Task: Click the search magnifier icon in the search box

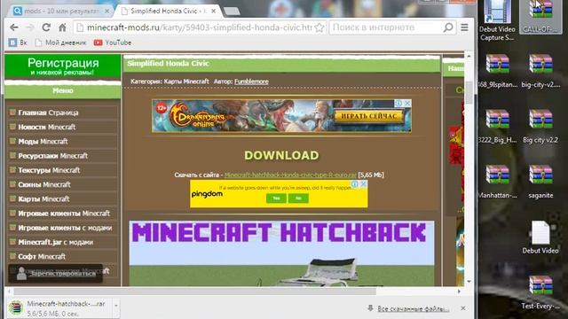Action: pyautogui.click(x=448, y=27)
